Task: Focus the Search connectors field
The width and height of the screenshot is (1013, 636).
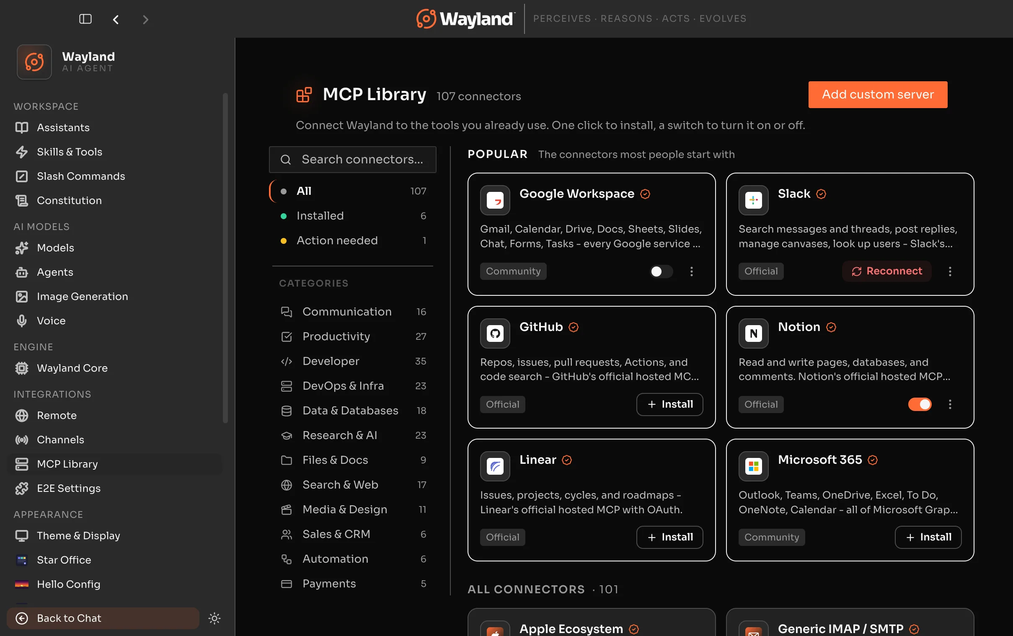Action: point(352,160)
